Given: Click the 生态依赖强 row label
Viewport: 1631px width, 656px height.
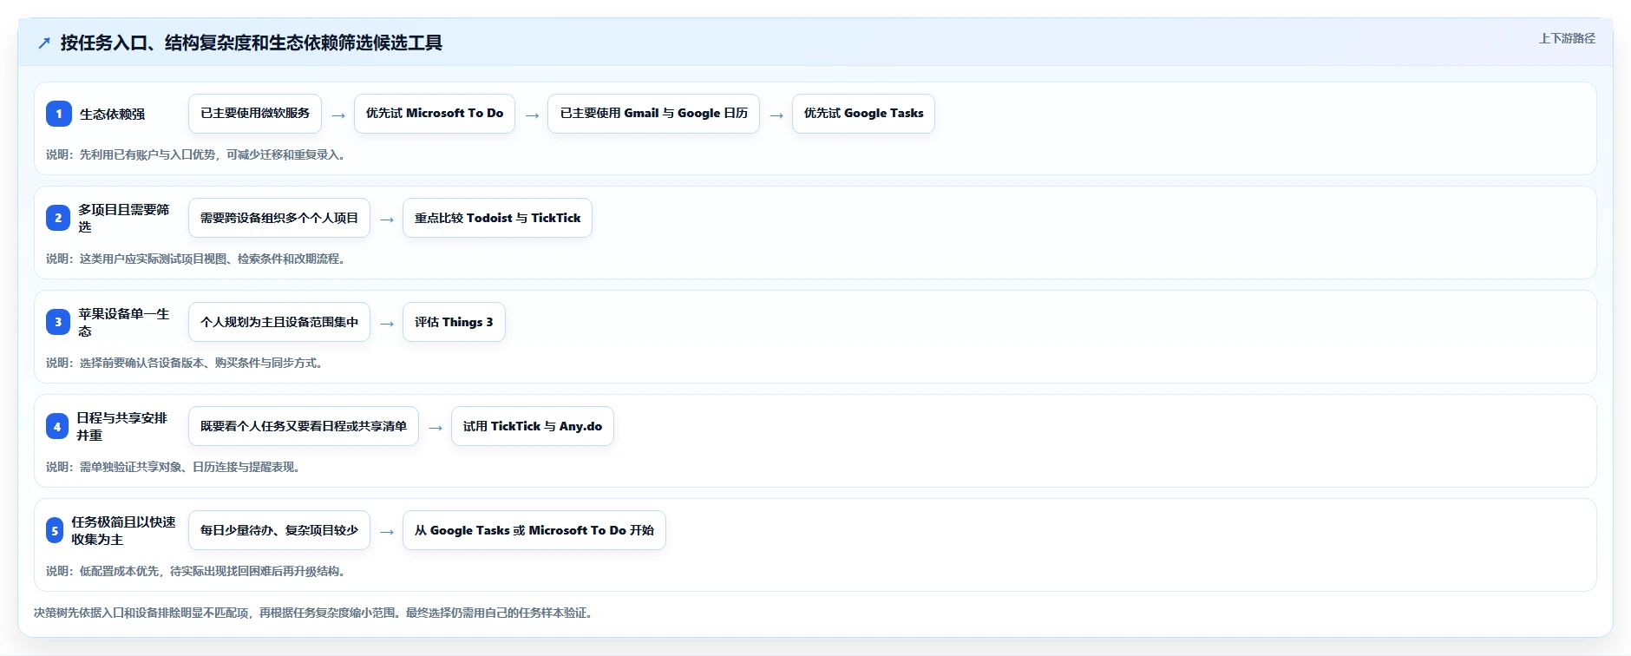Looking at the screenshot, I should pyautogui.click(x=113, y=114).
